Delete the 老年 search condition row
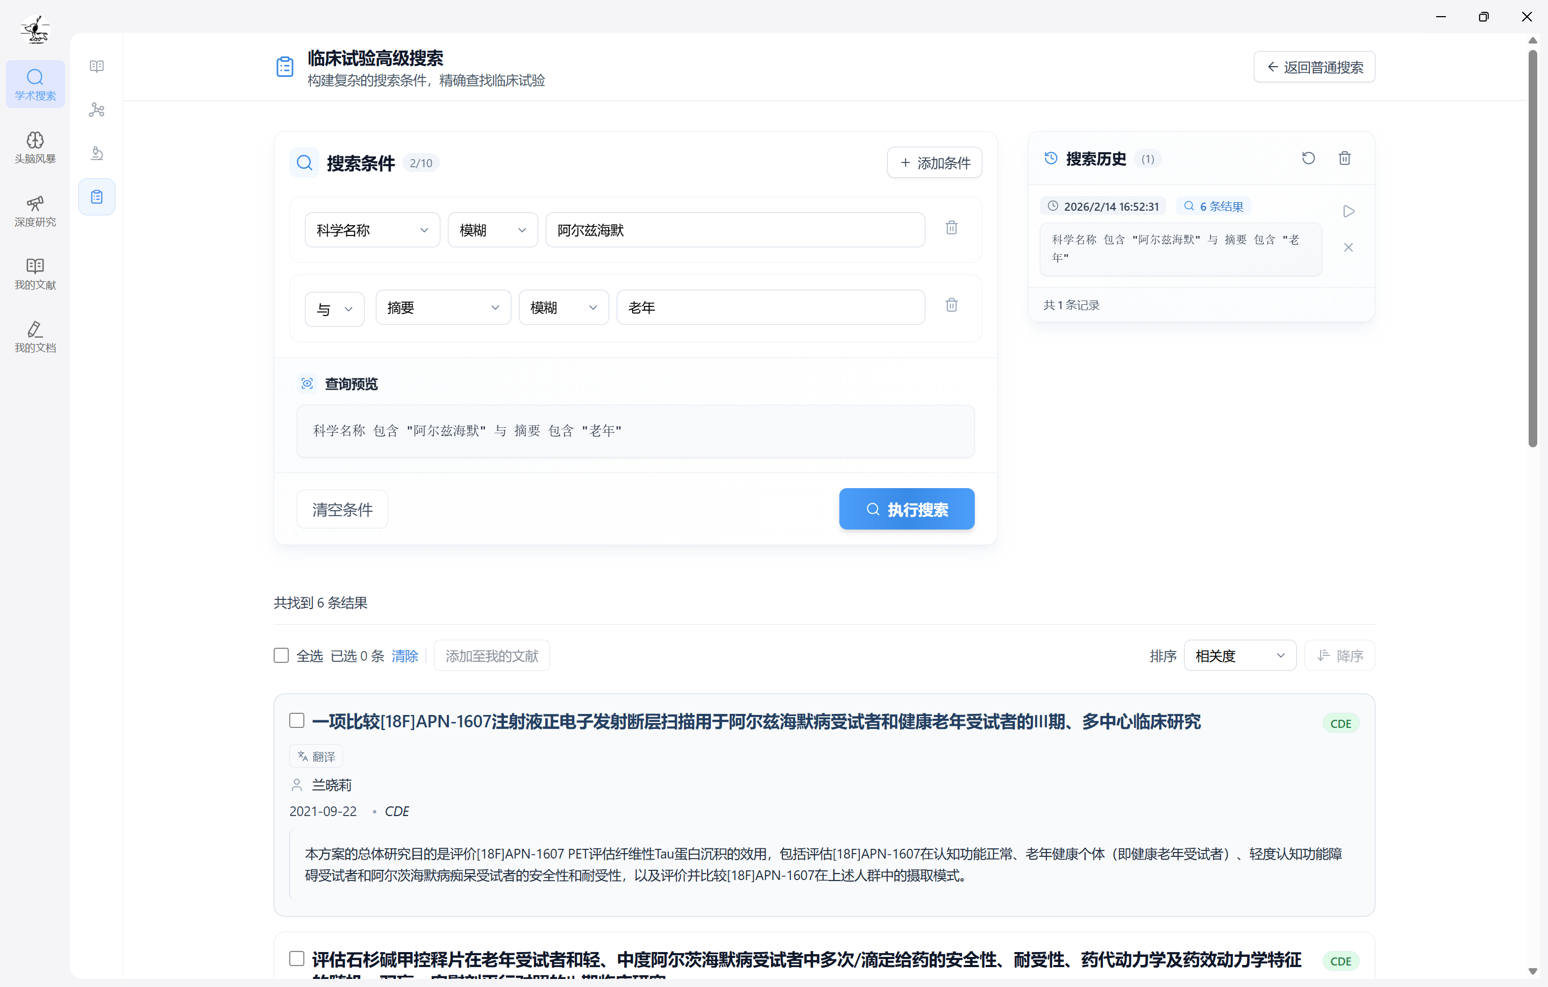 point(951,305)
